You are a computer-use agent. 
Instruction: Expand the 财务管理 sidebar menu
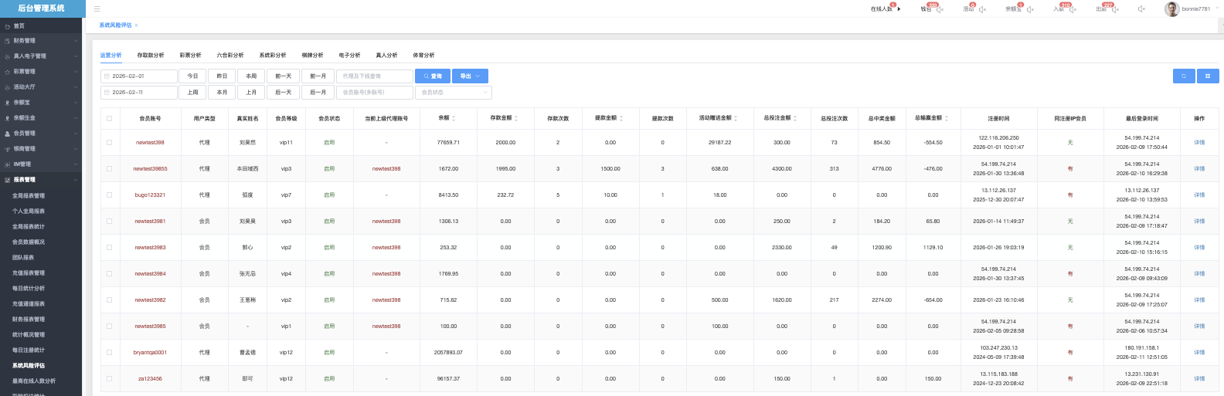41,41
